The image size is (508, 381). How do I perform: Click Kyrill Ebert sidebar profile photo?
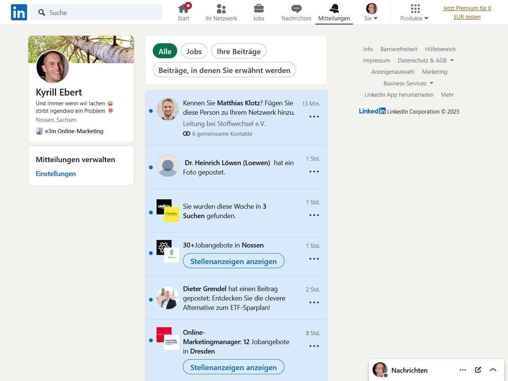pos(53,67)
